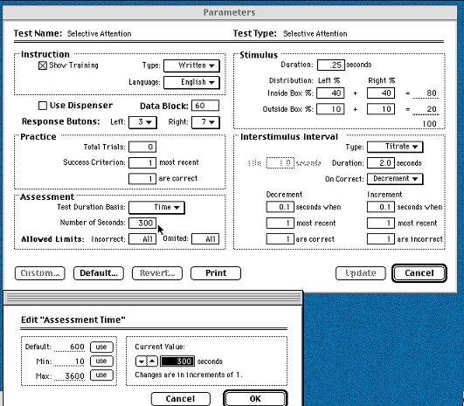Use the Default value of 600
464x406 pixels.
[101, 347]
